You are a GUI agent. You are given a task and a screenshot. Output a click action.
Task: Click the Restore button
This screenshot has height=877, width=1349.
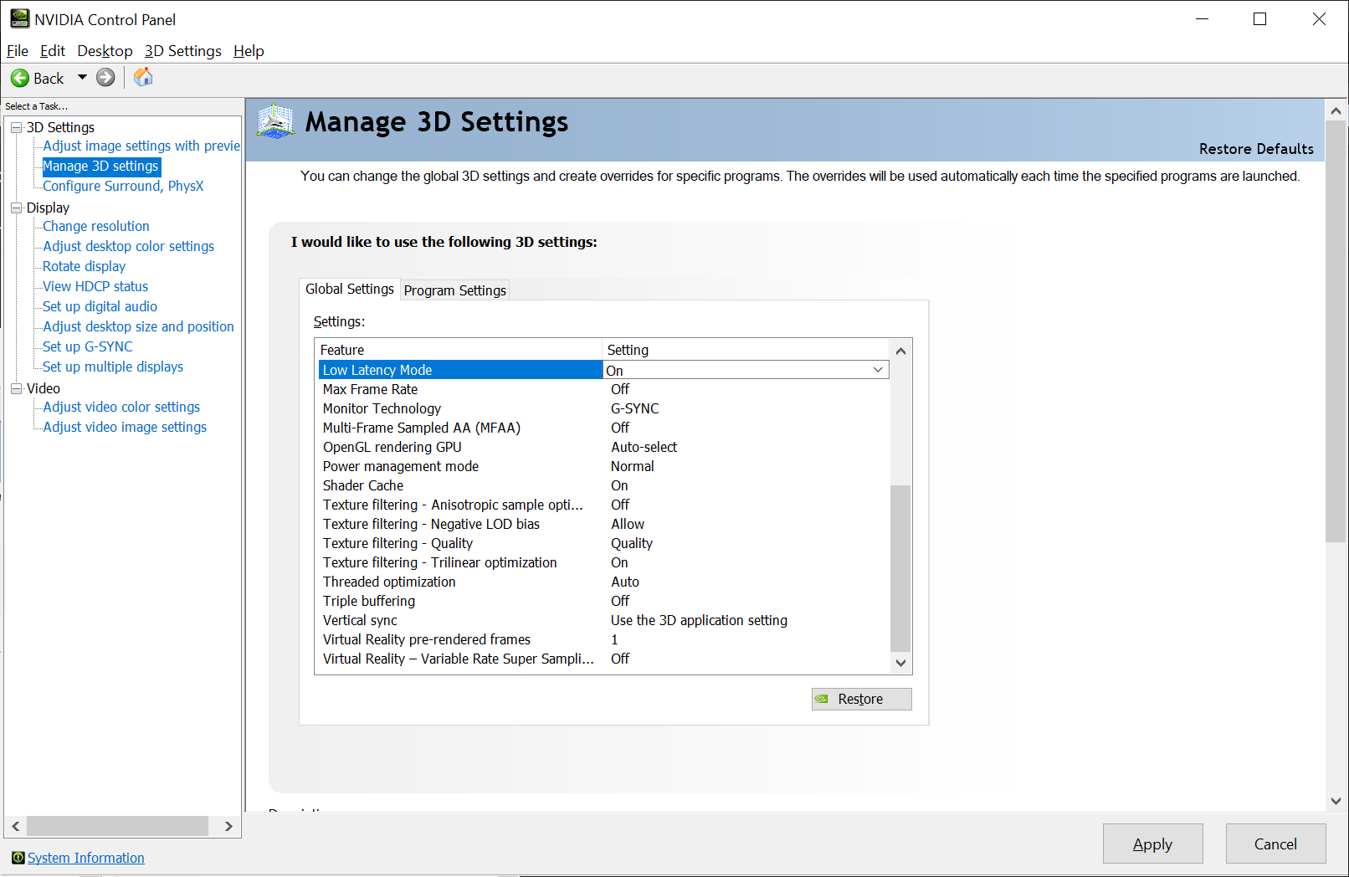click(861, 699)
